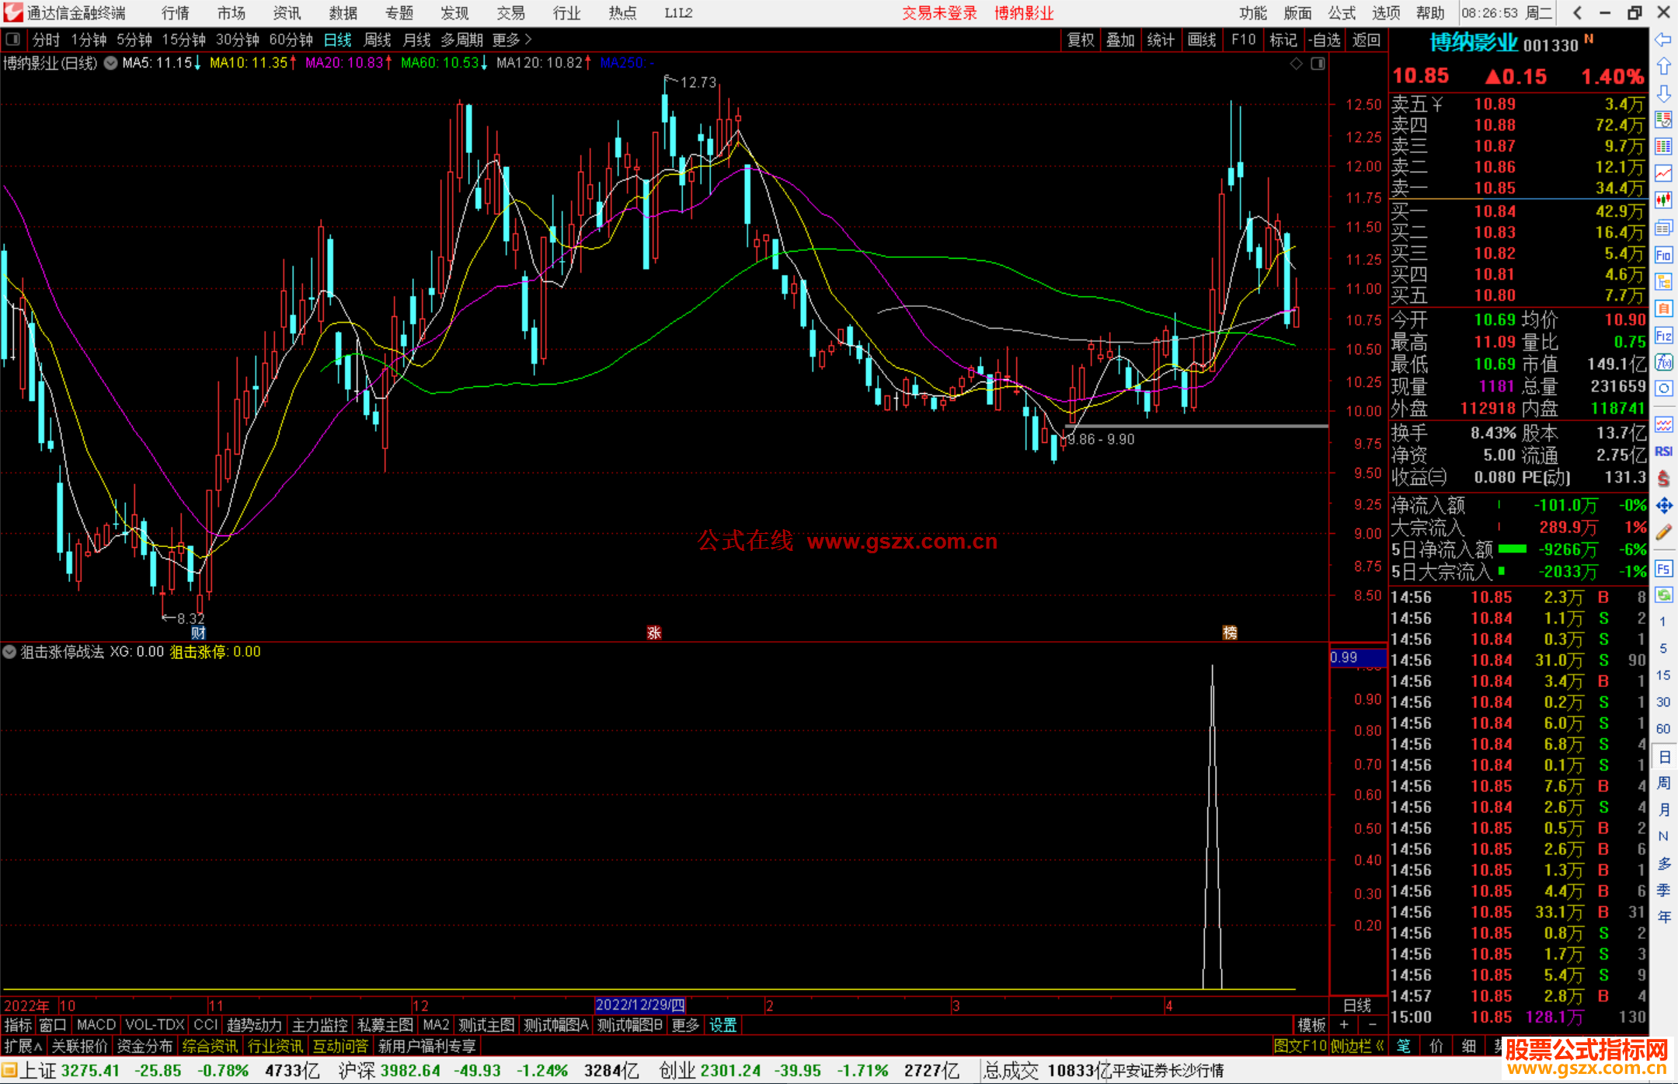
Task: Click the FS icon in right sidebar
Action: click(1663, 569)
